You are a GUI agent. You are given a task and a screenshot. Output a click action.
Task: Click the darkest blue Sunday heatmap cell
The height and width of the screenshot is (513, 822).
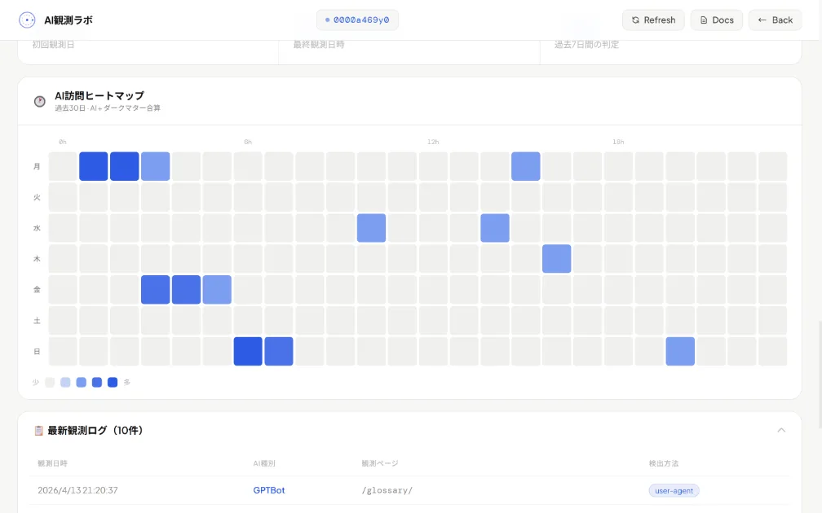tap(248, 351)
